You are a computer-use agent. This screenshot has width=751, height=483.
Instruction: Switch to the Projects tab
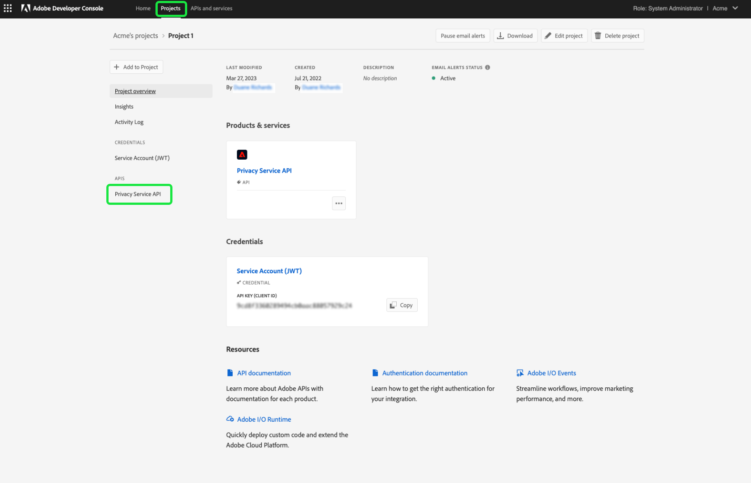tap(171, 8)
